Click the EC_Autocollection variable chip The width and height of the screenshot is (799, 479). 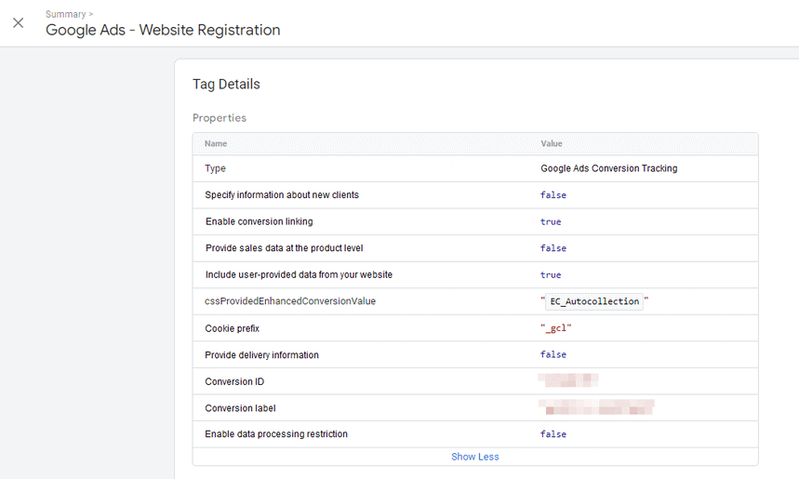tap(594, 301)
